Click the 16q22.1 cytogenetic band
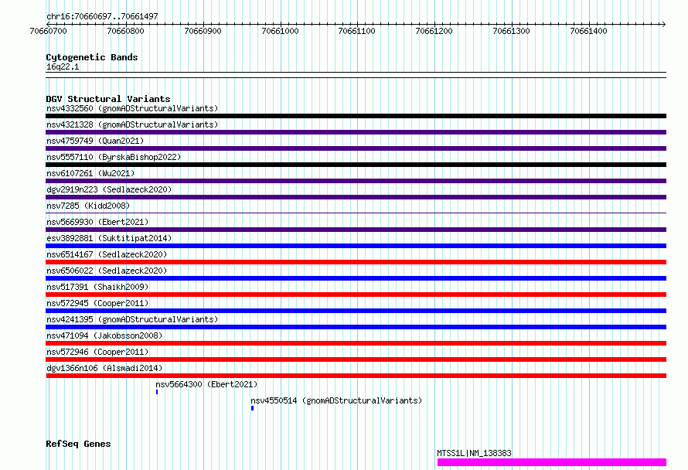688x470 pixels. pyautogui.click(x=356, y=73)
